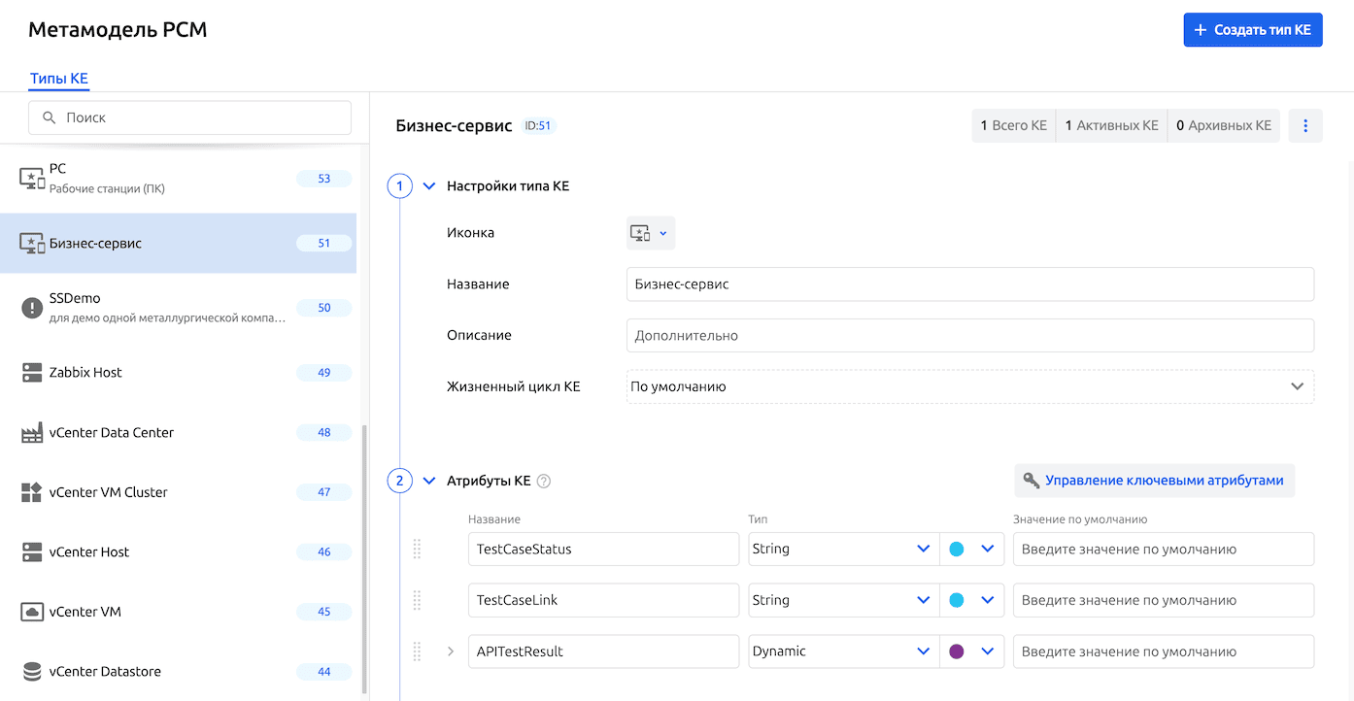Click the drag handle beside TestCaseStatus
The image size is (1354, 701).
[417, 550]
